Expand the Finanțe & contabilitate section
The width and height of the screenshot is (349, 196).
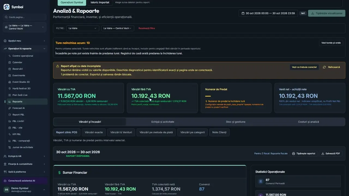[25, 164]
